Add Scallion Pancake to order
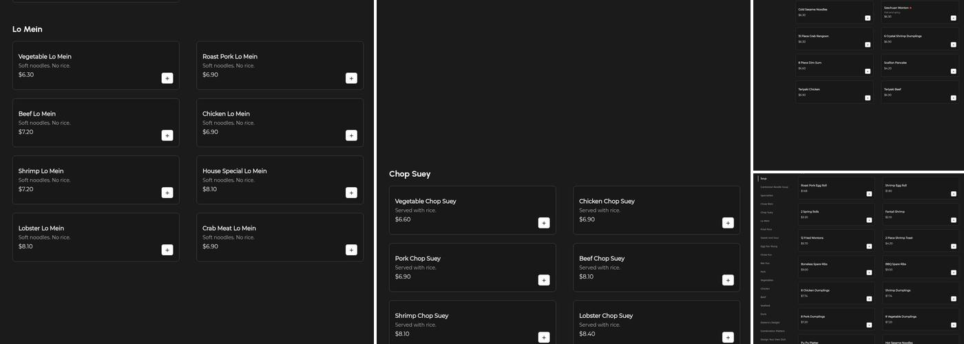Viewport: 964px width, 344px height. [x=954, y=72]
